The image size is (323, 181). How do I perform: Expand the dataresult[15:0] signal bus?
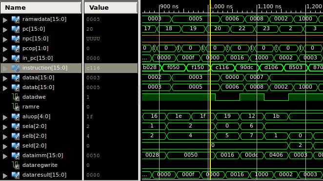(x=5, y=176)
